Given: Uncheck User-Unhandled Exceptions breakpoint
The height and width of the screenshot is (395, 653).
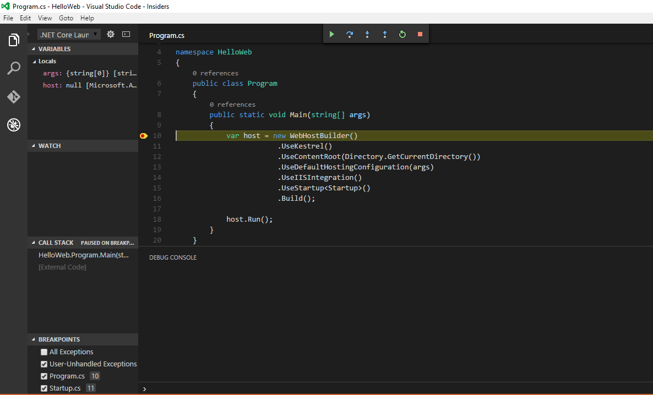Looking at the screenshot, I should pos(44,364).
